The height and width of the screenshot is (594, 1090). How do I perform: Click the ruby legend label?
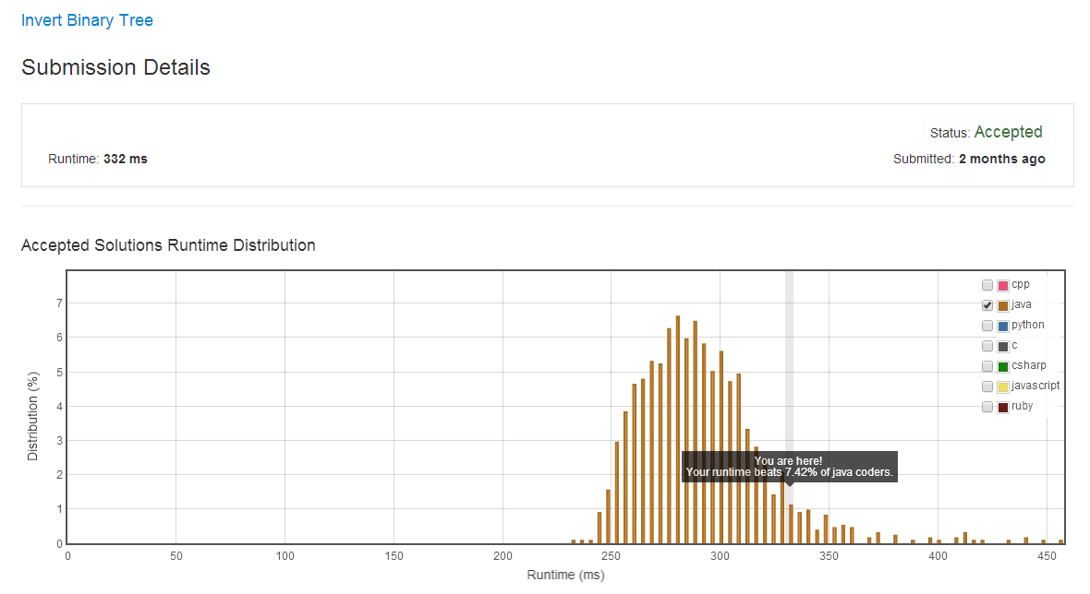coord(1022,405)
